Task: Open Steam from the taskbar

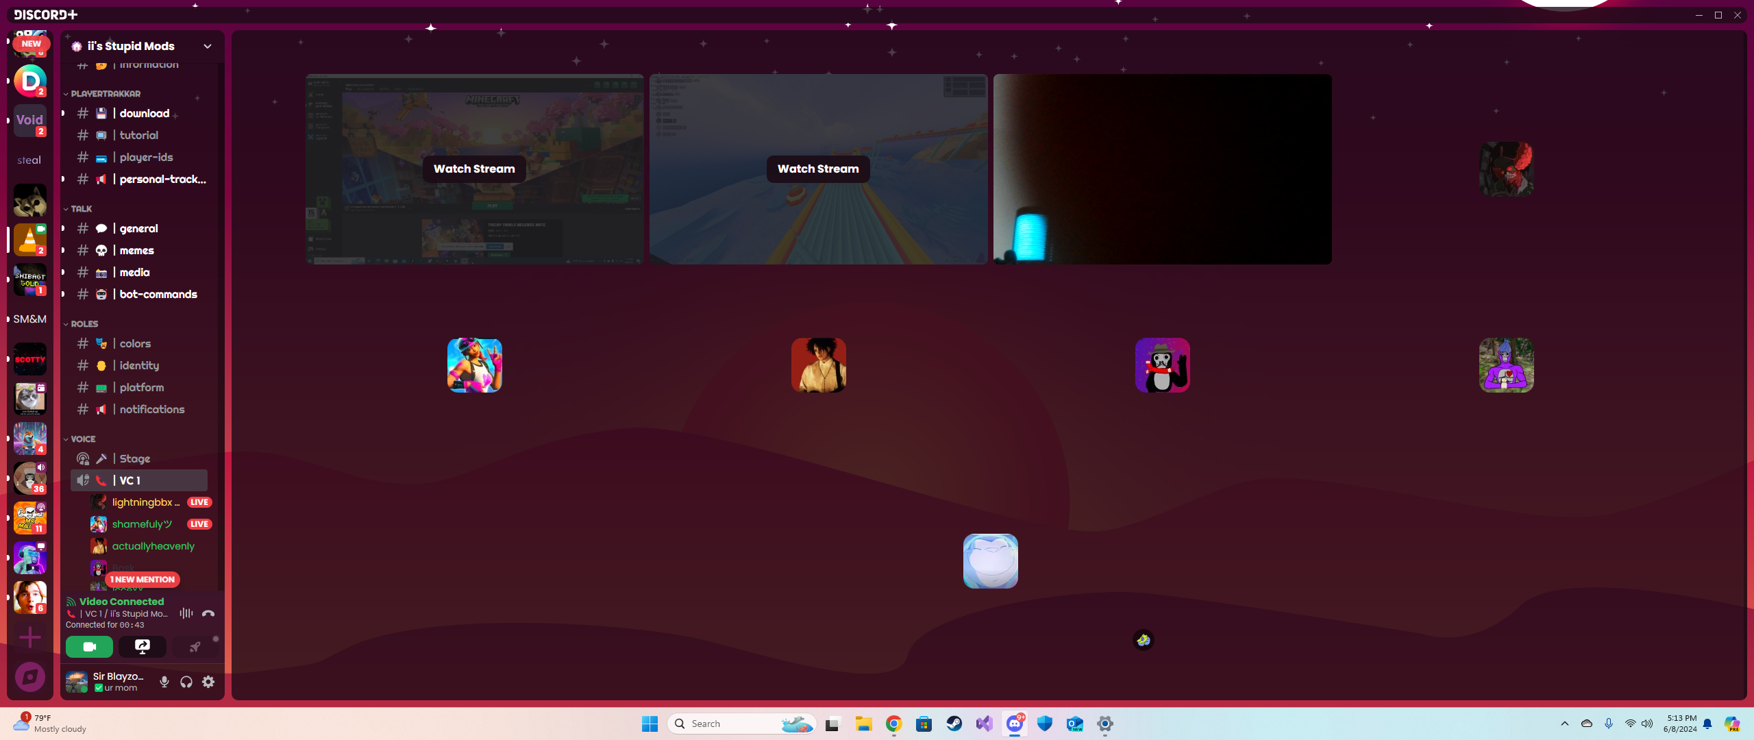Action: [954, 724]
